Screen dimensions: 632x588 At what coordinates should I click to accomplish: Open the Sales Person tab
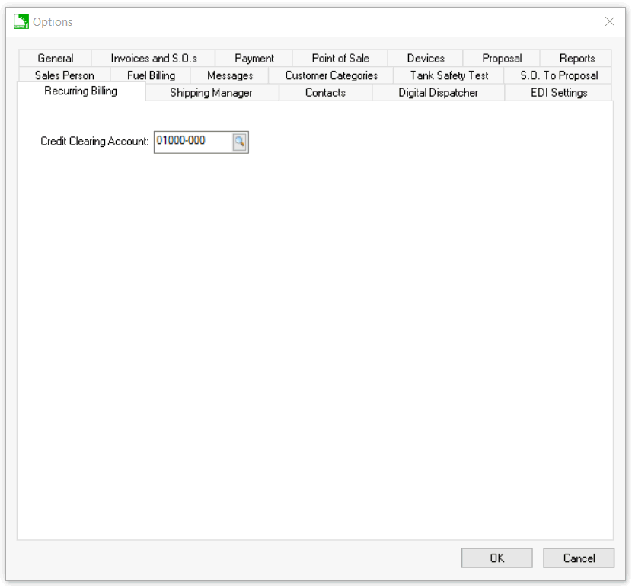click(65, 75)
